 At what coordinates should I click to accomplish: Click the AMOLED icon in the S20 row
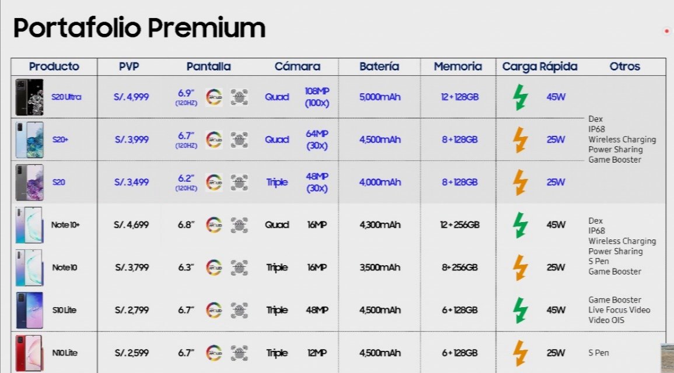tap(214, 182)
